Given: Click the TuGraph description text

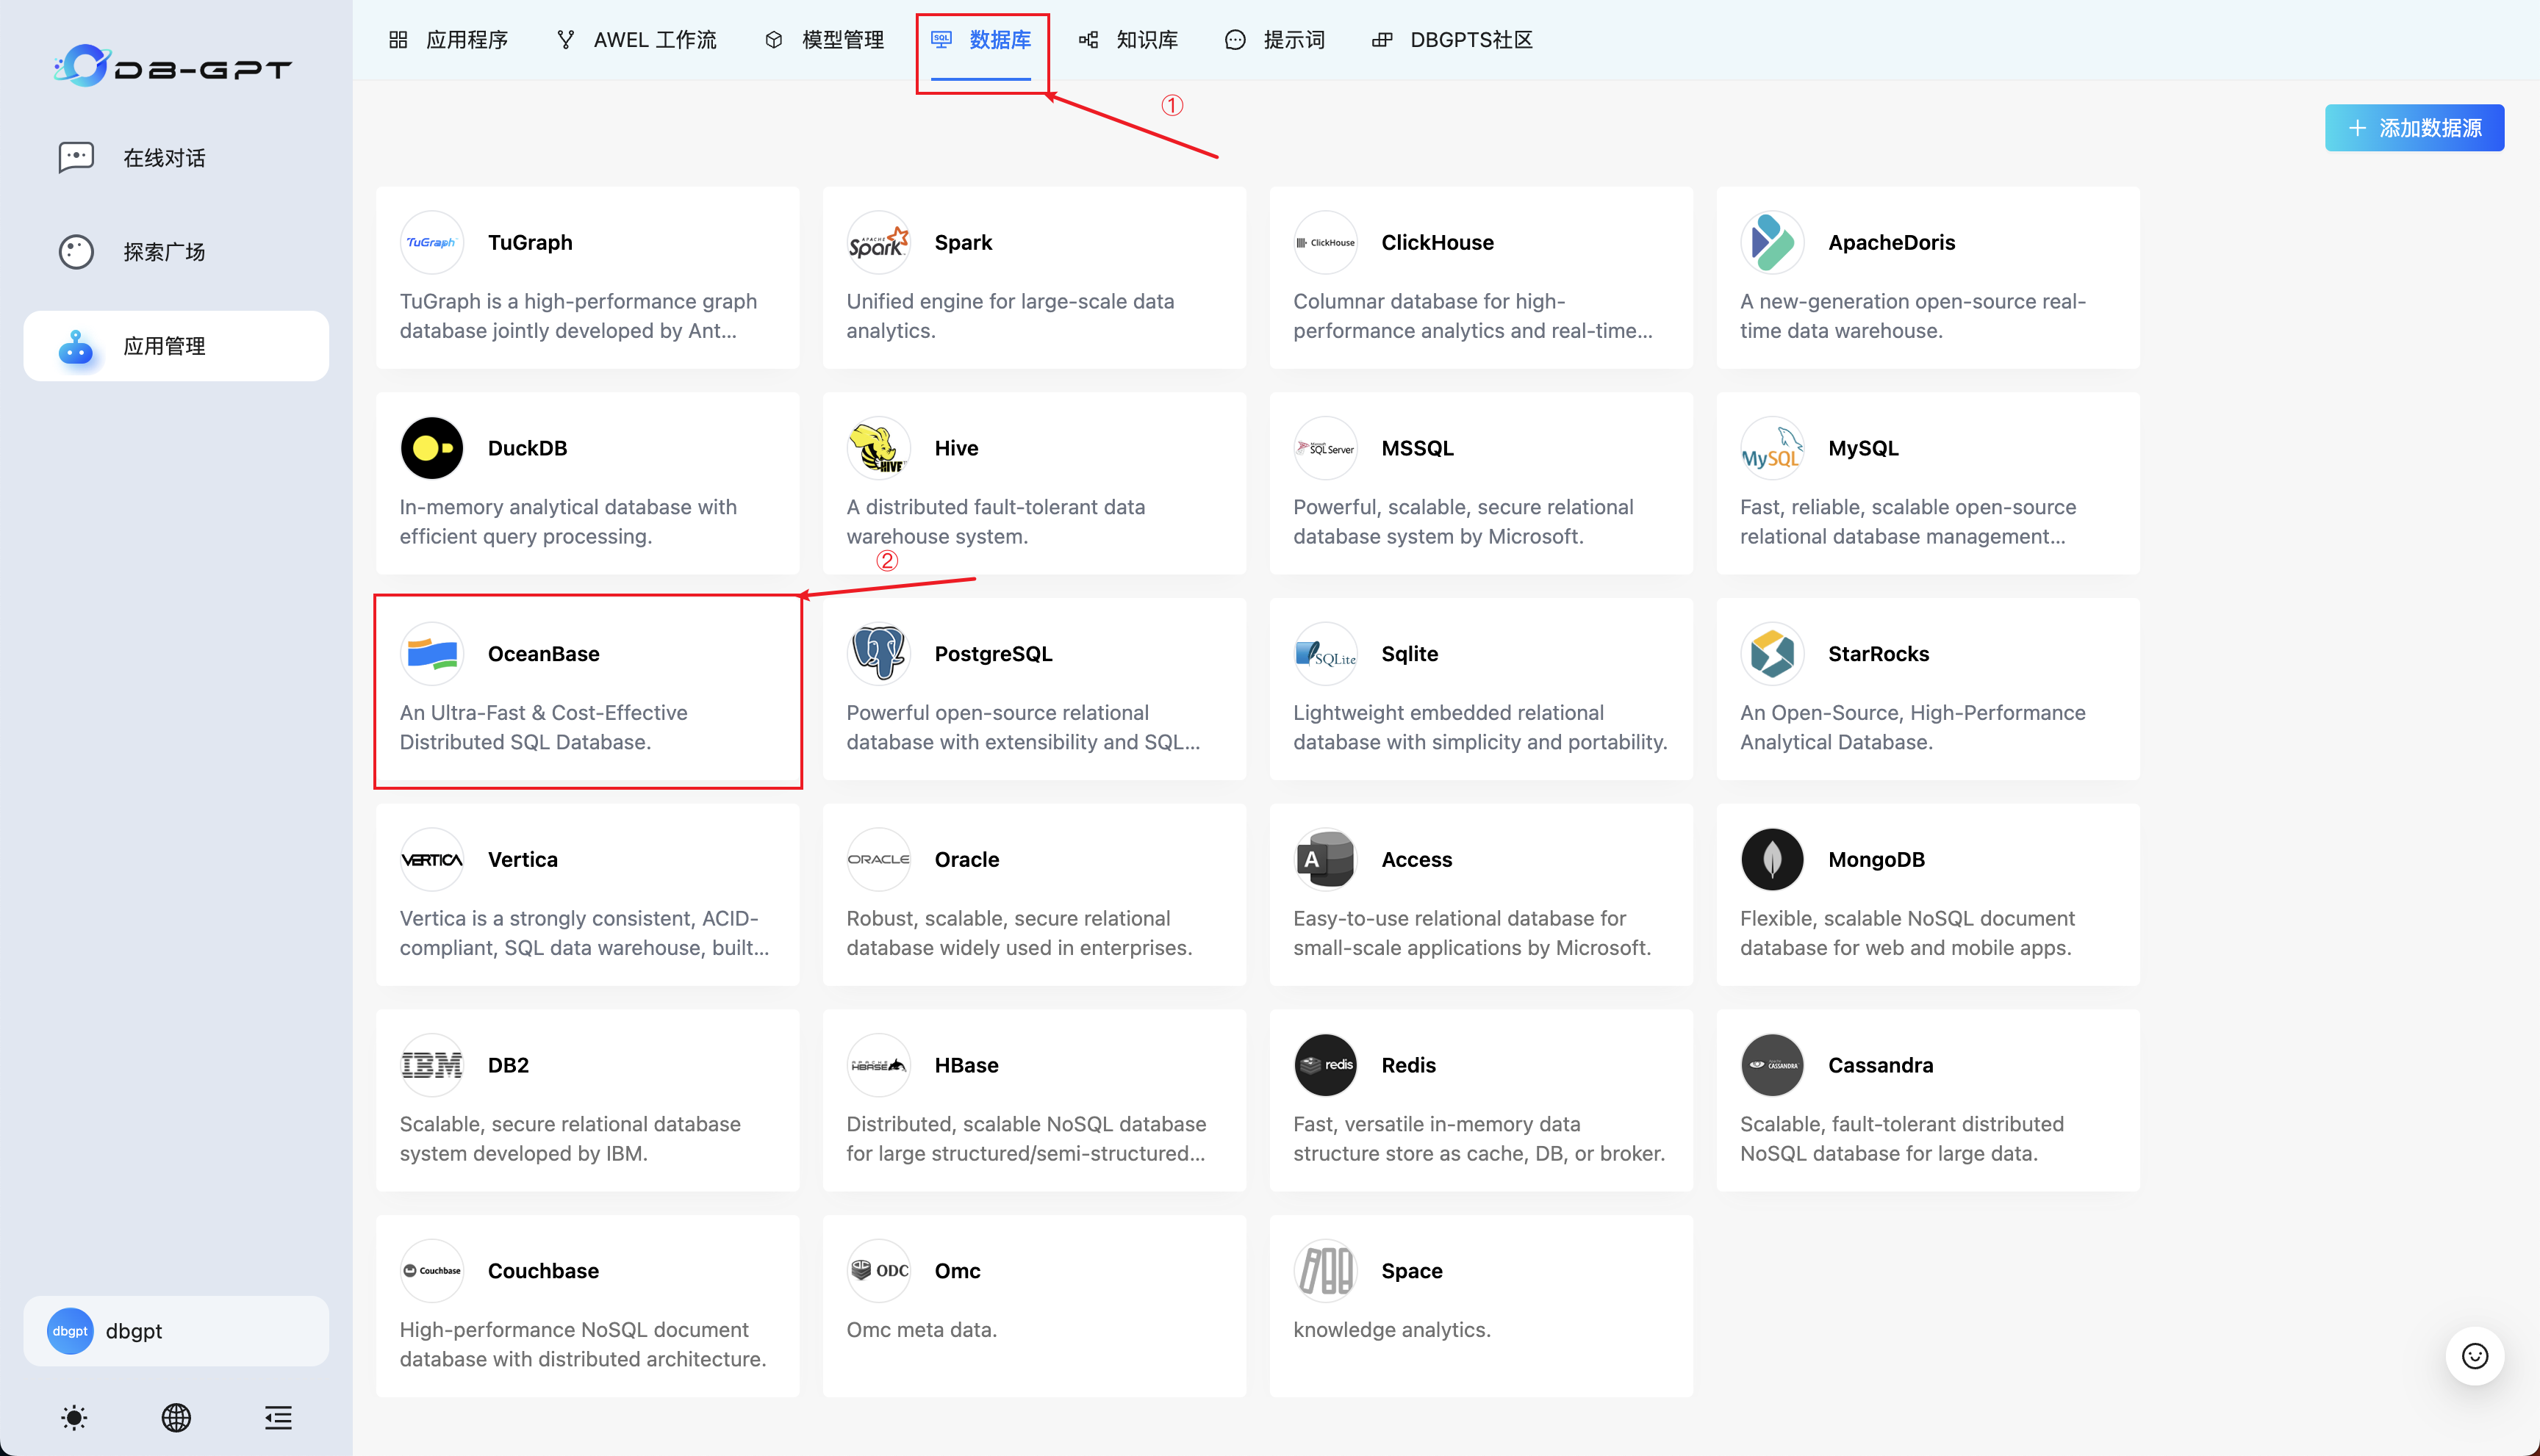Looking at the screenshot, I should 578,316.
